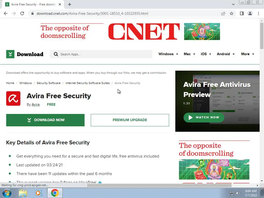Open a new tab with the plus button
The height and width of the screenshot is (198, 264).
tap(70, 4)
